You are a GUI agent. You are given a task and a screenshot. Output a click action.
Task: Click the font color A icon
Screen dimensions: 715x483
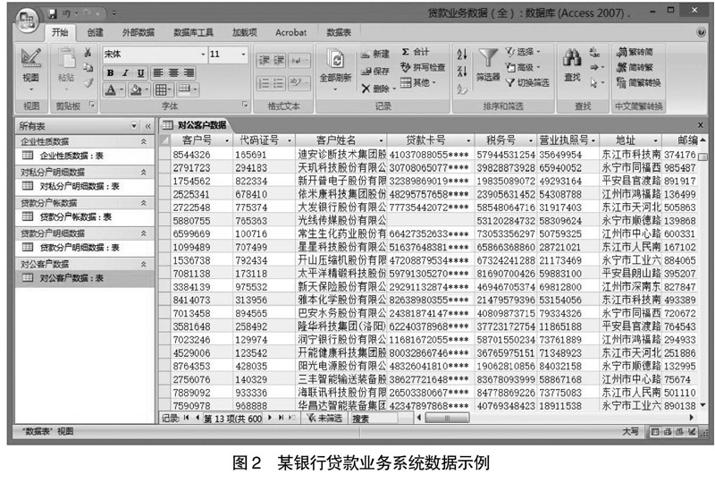[x=110, y=89]
